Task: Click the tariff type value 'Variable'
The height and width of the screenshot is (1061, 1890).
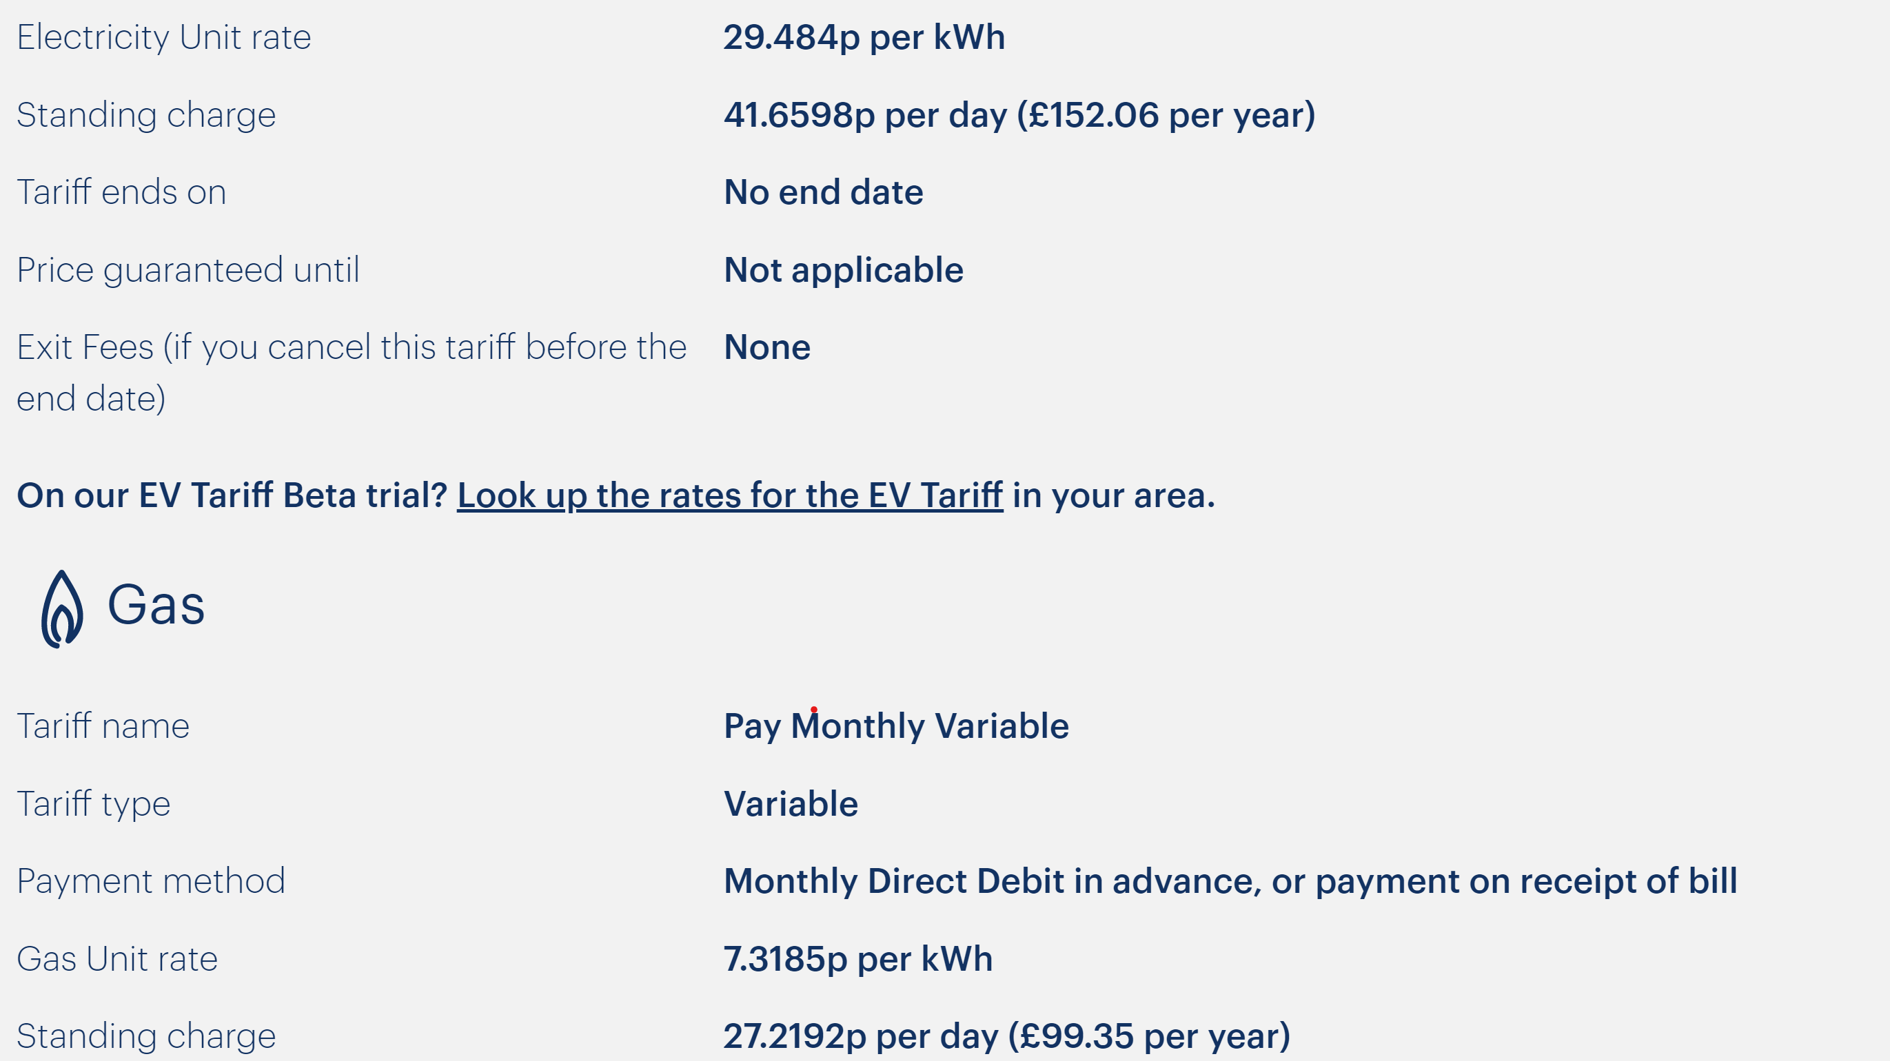Action: [x=791, y=805]
